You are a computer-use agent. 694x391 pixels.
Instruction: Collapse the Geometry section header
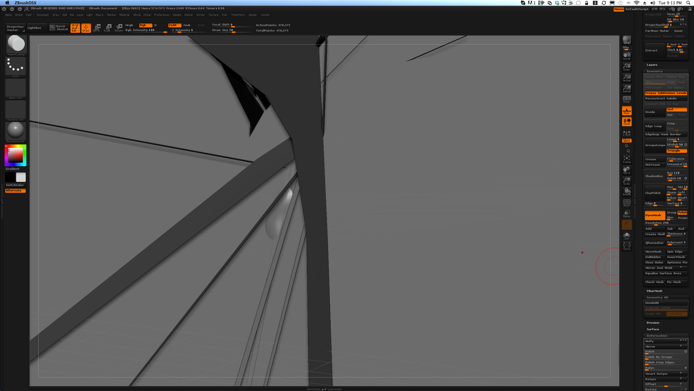tap(655, 71)
